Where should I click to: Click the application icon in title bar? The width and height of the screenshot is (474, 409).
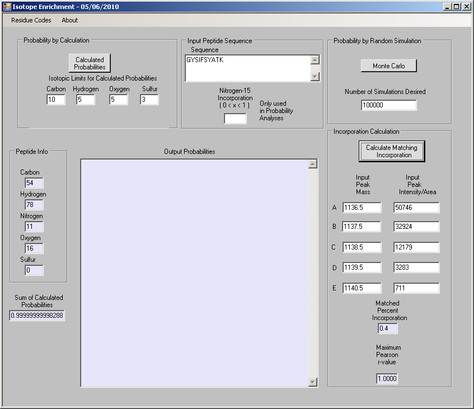pyautogui.click(x=7, y=7)
